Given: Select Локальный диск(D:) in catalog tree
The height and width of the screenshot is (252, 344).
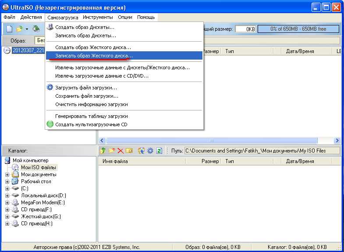Looking at the screenshot, I should pyautogui.click(x=43, y=195).
